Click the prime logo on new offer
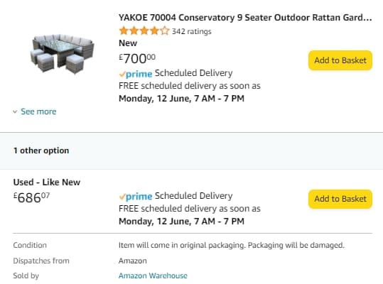Viewport: 383px width, 284px height. (x=136, y=74)
